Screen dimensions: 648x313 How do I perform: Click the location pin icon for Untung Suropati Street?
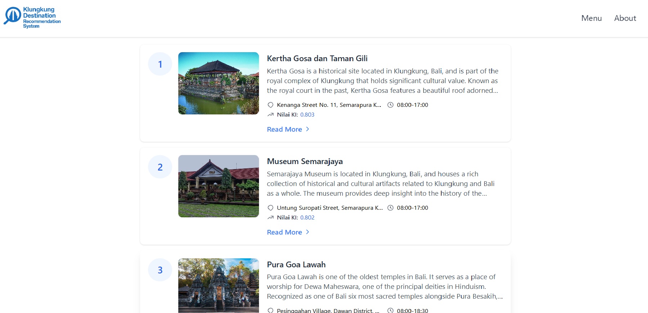click(271, 208)
